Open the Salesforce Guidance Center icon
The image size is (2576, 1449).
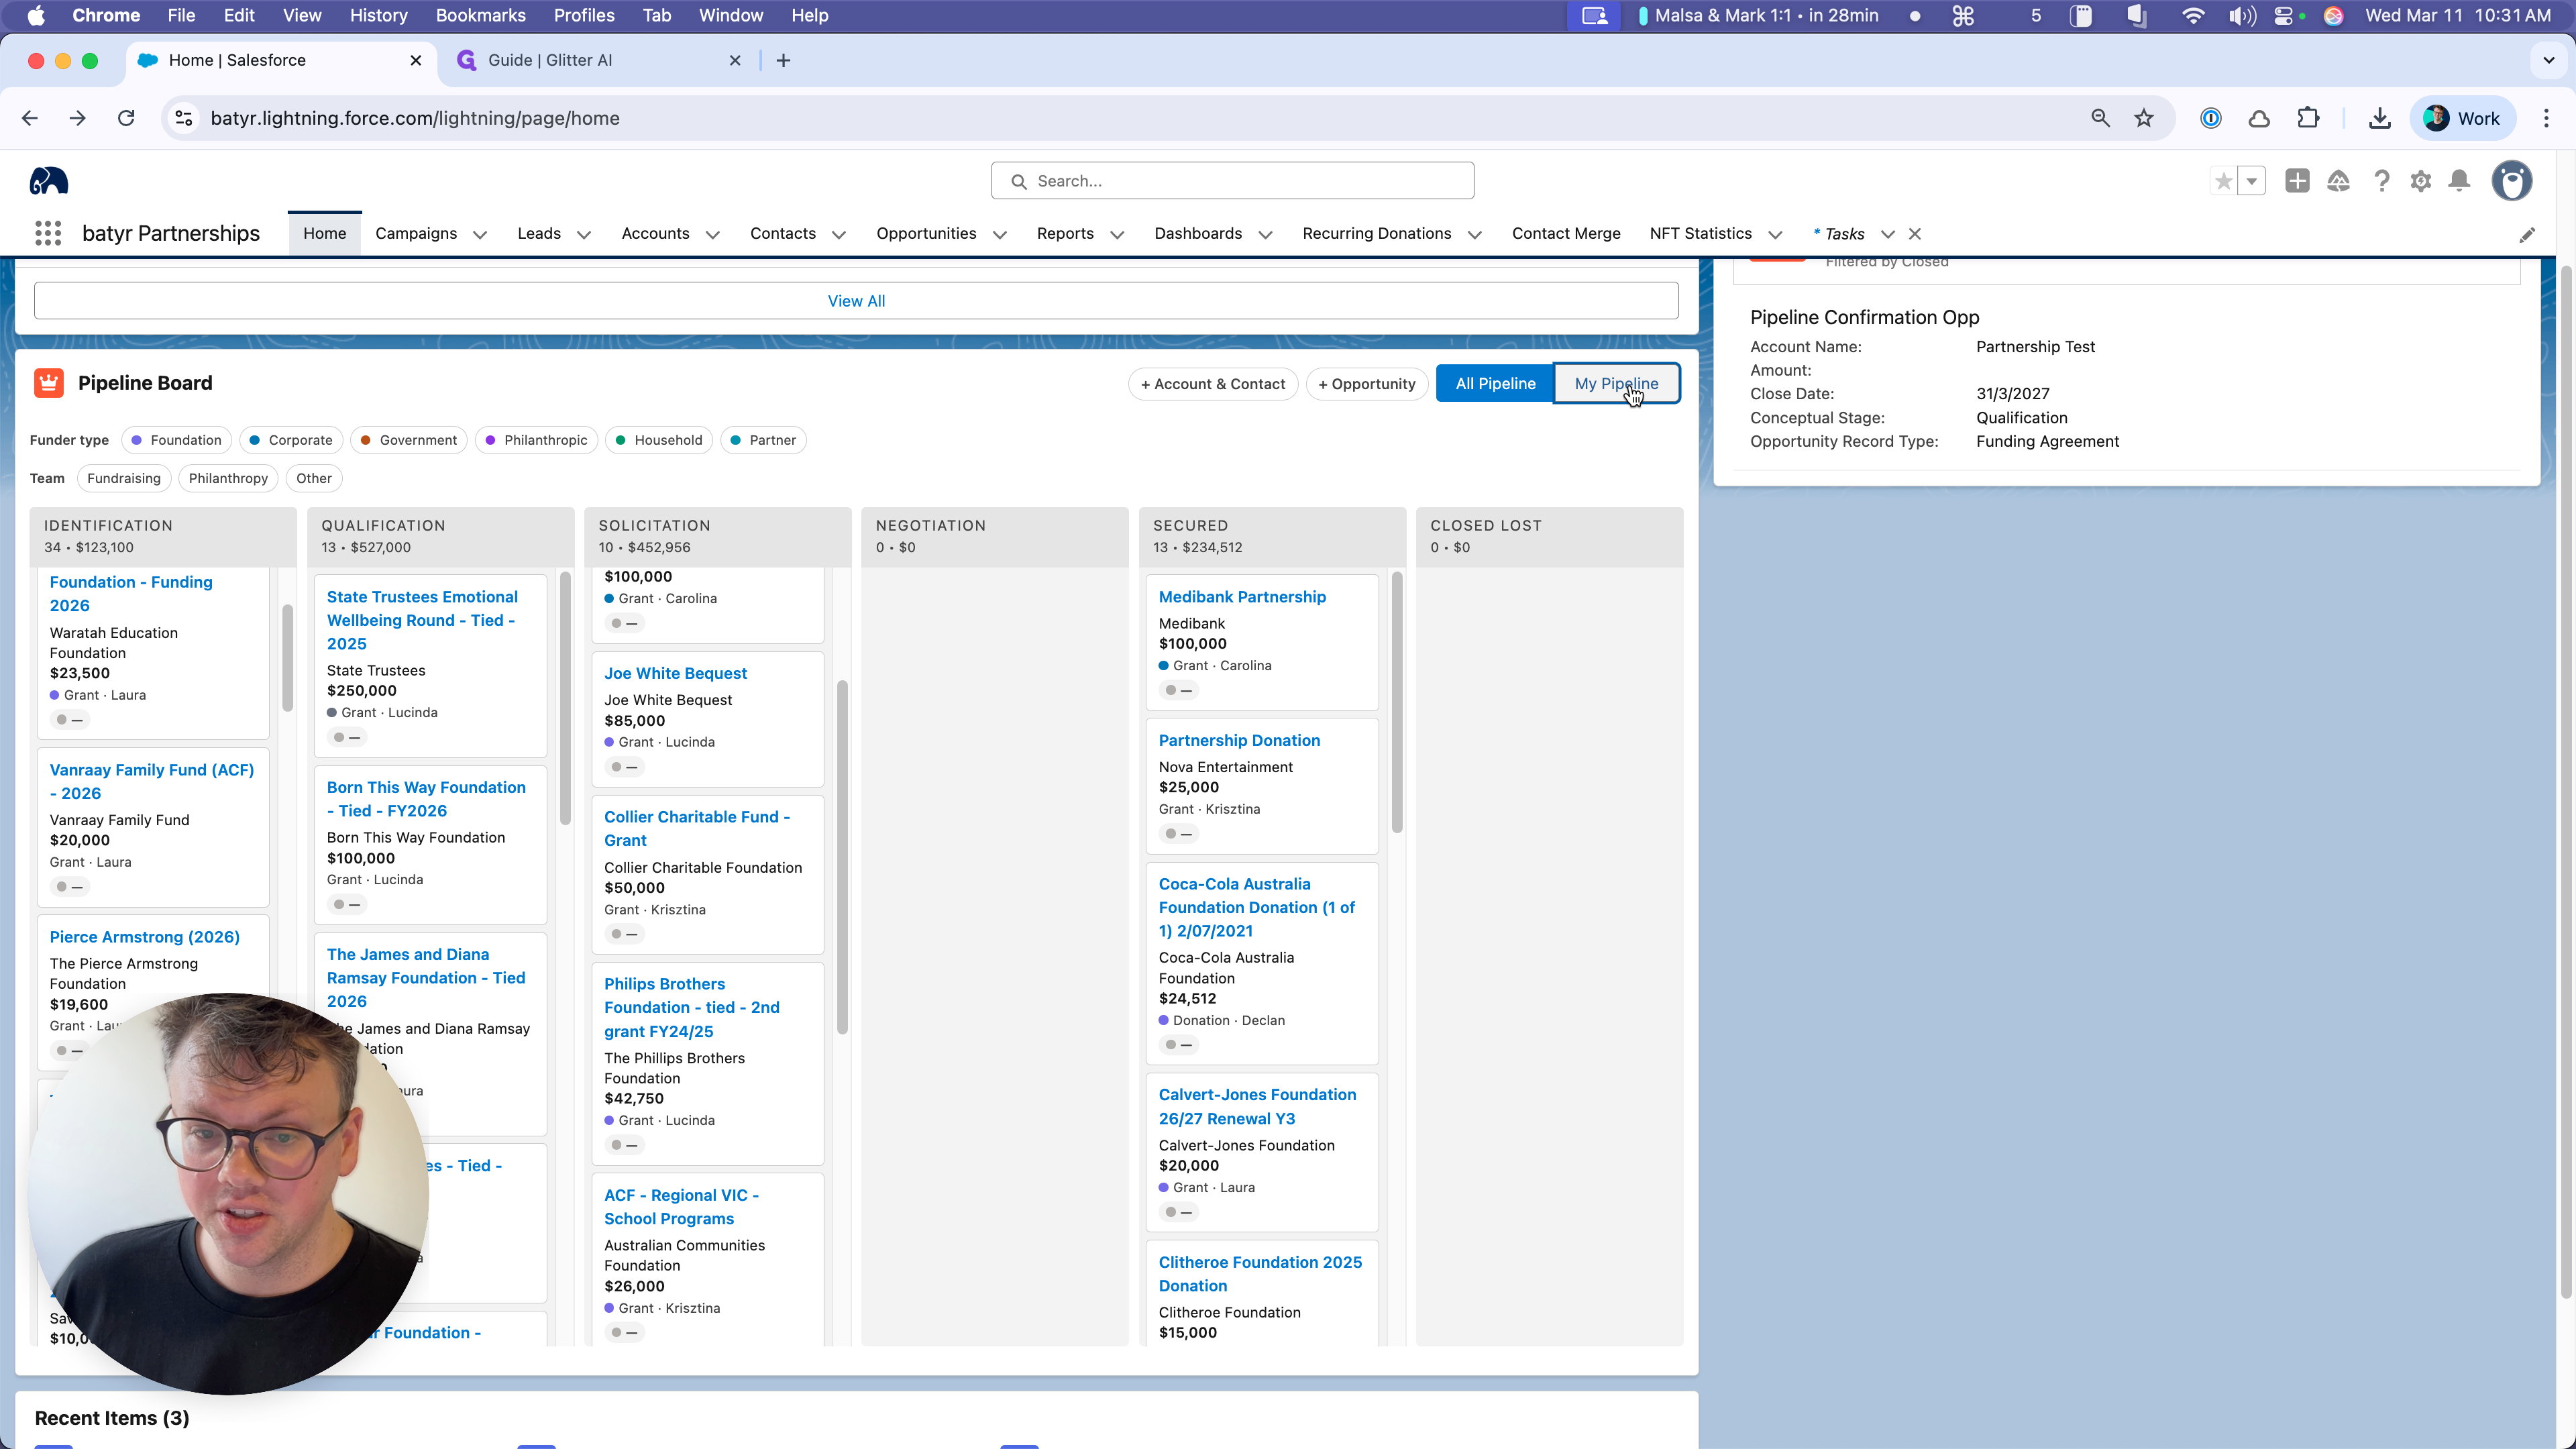tap(2338, 181)
